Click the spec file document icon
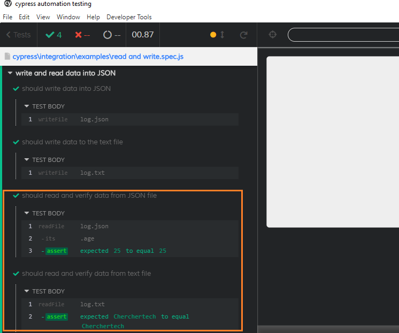This screenshot has width=399, height=333. [x=7, y=57]
